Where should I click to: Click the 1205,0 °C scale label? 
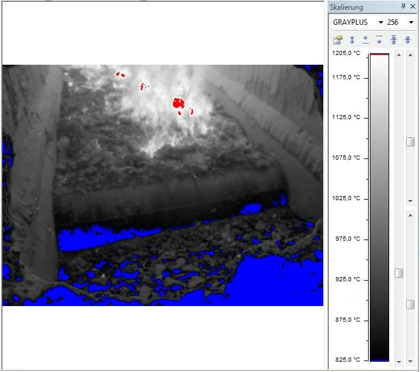click(x=346, y=53)
